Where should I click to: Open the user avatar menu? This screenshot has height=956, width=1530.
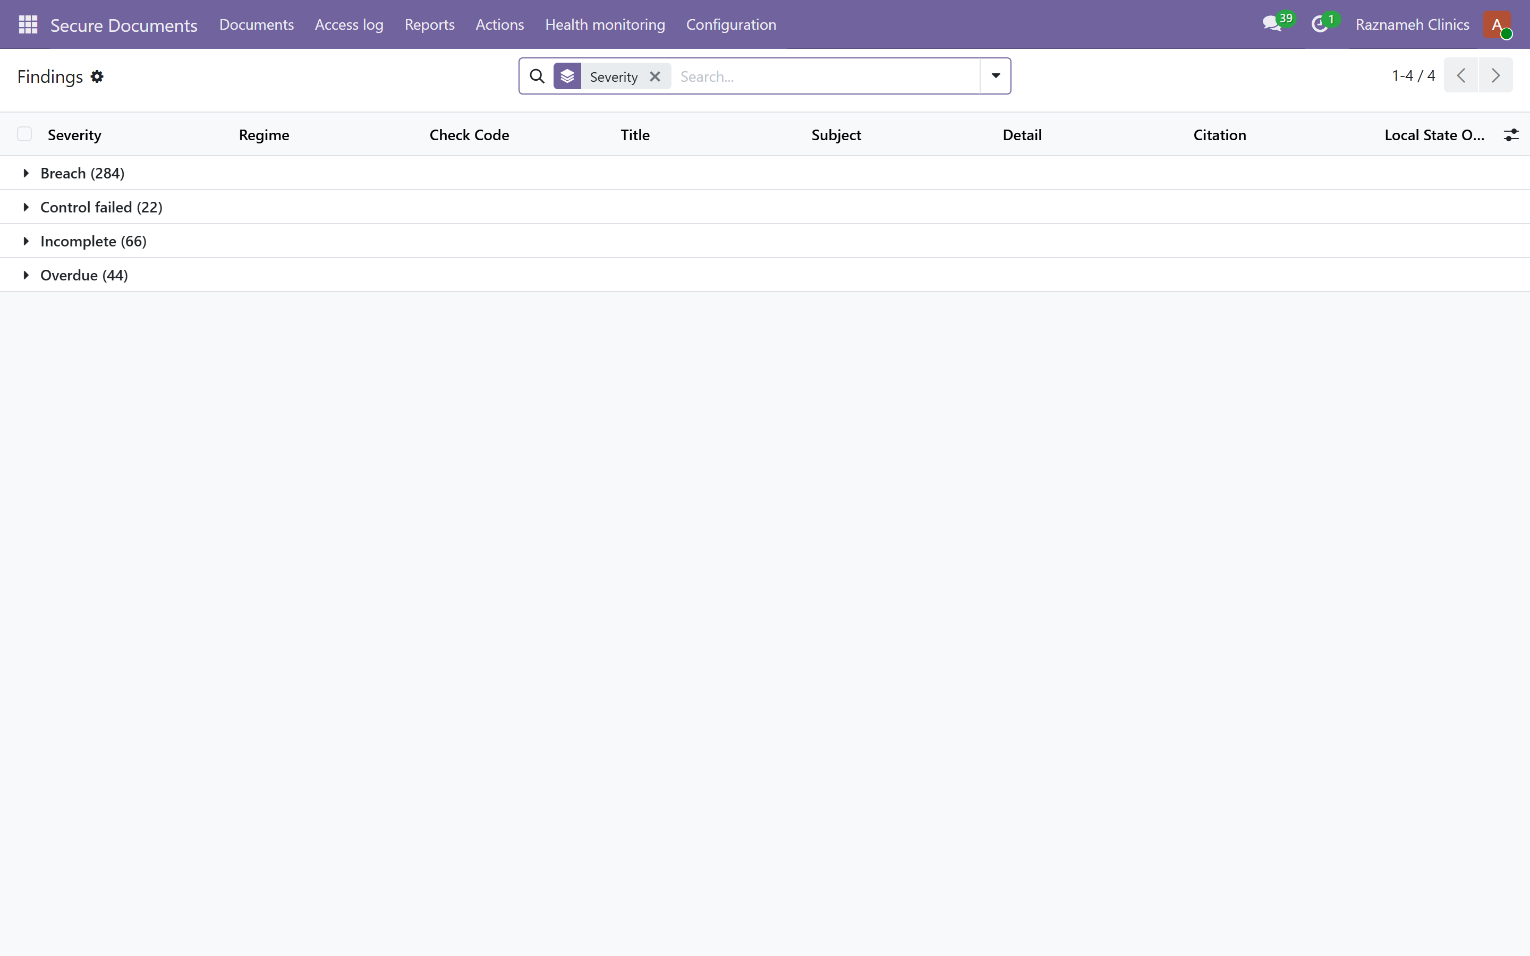click(x=1497, y=24)
